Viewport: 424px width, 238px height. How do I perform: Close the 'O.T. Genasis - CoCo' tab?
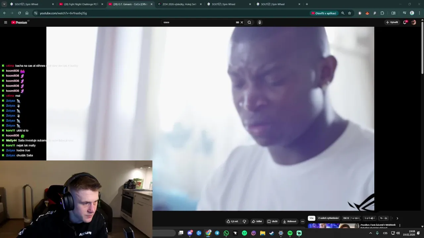[x=151, y=4]
